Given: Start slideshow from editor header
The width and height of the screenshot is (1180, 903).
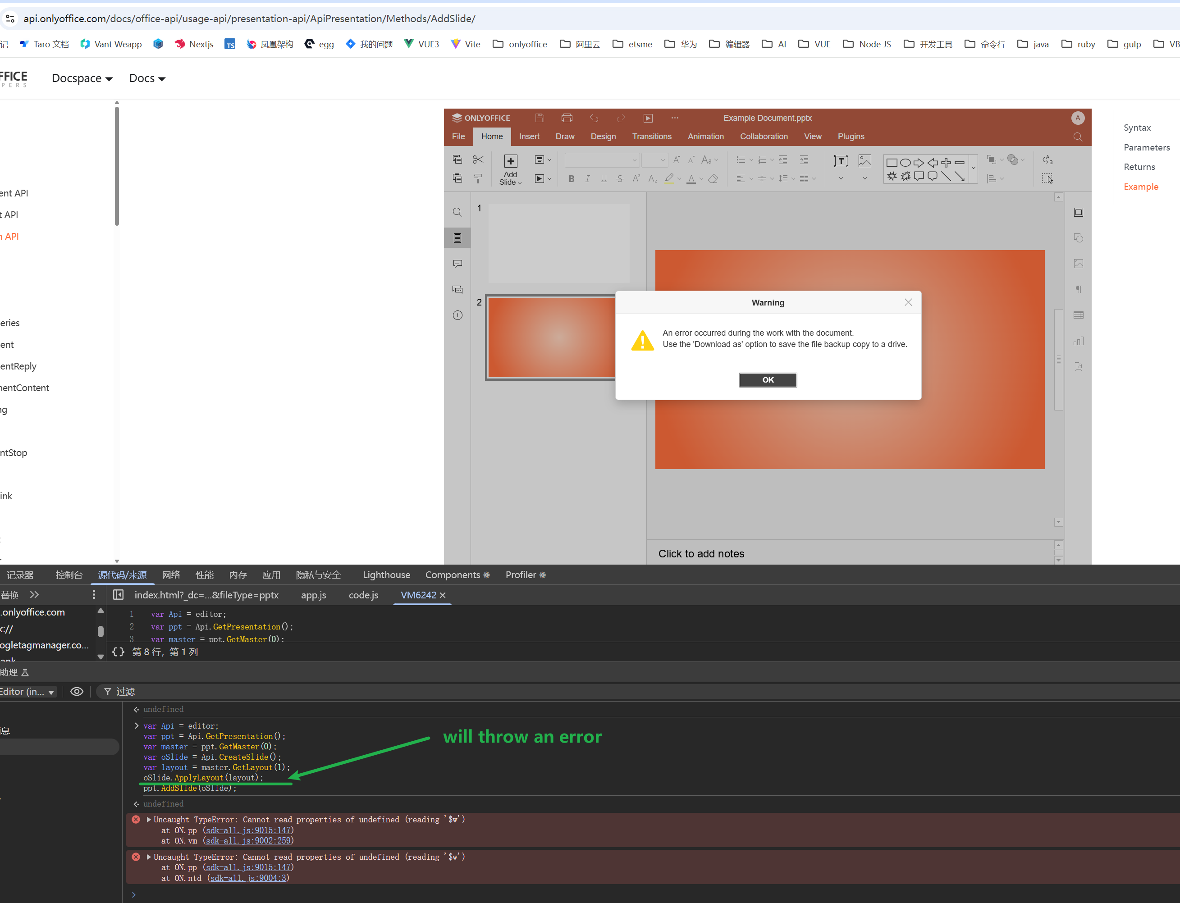Looking at the screenshot, I should point(648,118).
